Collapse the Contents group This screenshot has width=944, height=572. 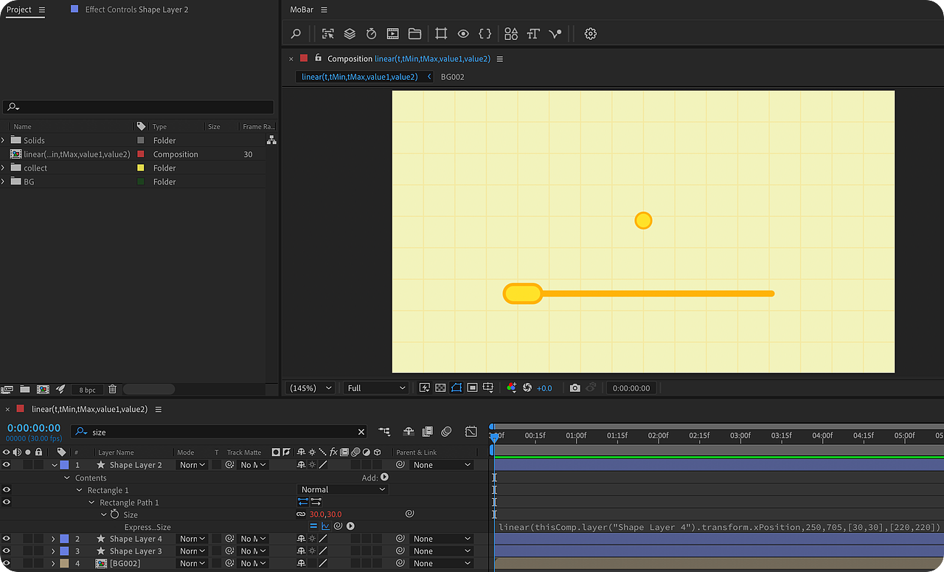(x=67, y=478)
